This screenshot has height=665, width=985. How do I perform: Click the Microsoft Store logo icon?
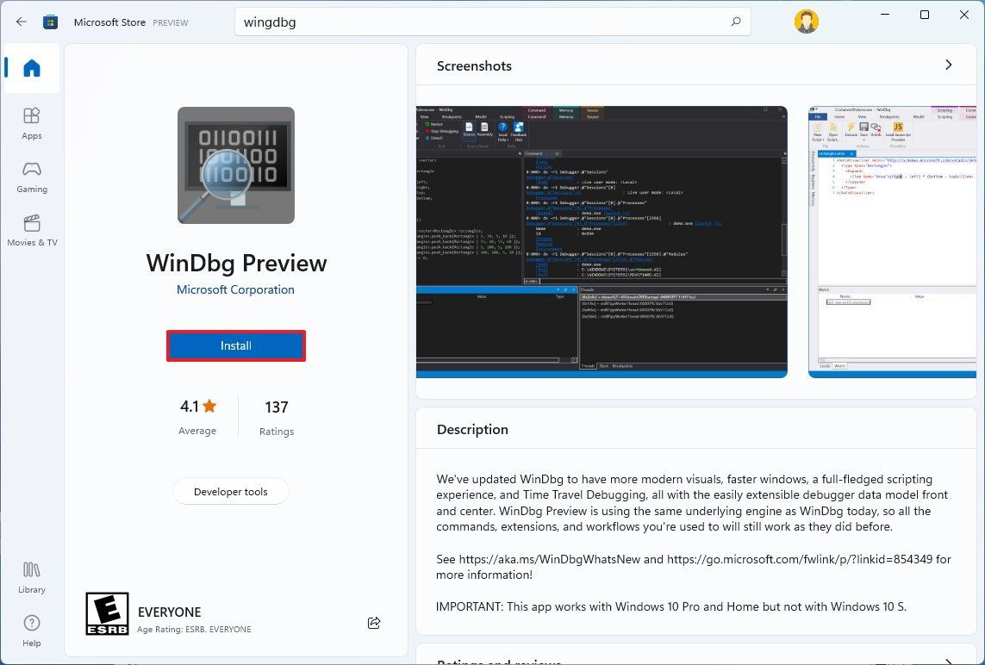[50, 22]
